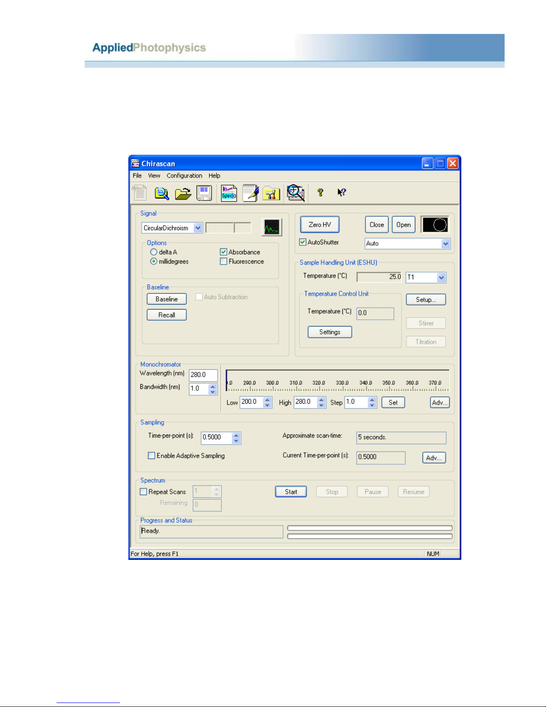Screen dimensions: 546x707
Task: Click the Bandwidth (nm) input field
Action: tap(199, 389)
